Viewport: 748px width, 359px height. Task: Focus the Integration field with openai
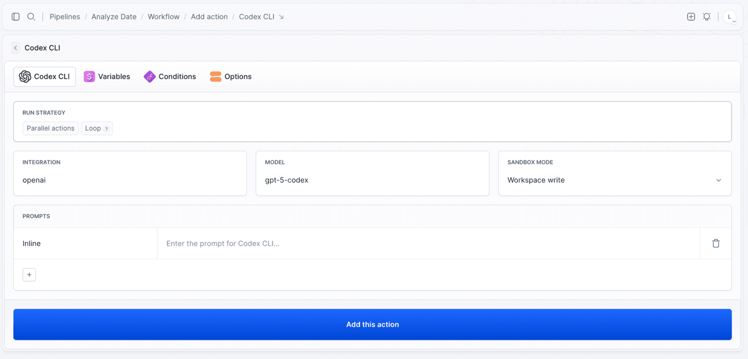tap(130, 173)
